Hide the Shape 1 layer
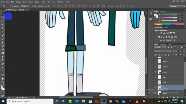The width and height of the screenshot is (186, 104). click(155, 88)
